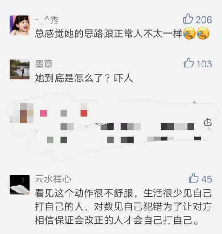The image size is (222, 234).
Task: Select the comment starting 看见这个动作很不舒服
Action: pyautogui.click(x=123, y=207)
